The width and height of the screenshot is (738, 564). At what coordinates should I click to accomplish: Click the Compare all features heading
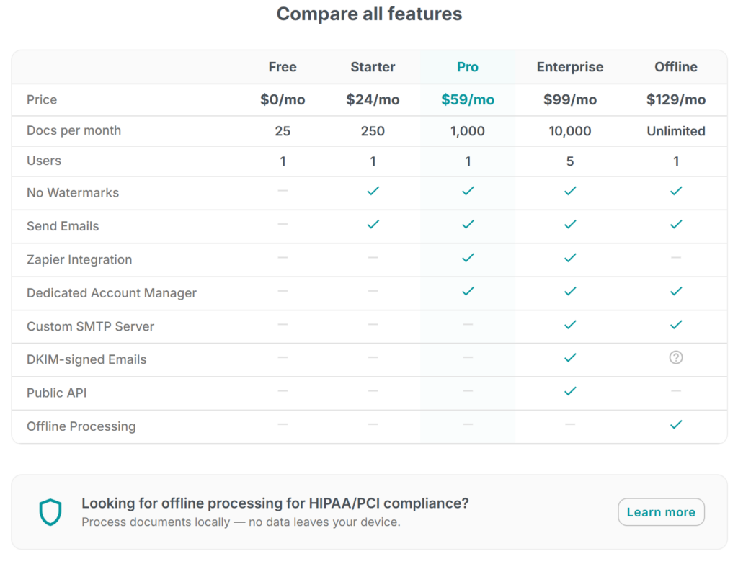[x=369, y=14]
